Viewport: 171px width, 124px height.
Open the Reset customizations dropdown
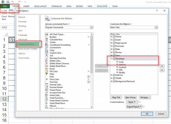(132, 102)
